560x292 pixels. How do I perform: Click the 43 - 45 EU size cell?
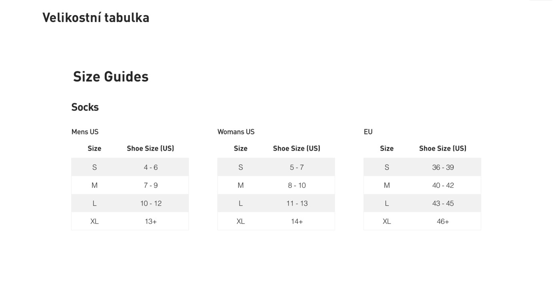pos(442,203)
